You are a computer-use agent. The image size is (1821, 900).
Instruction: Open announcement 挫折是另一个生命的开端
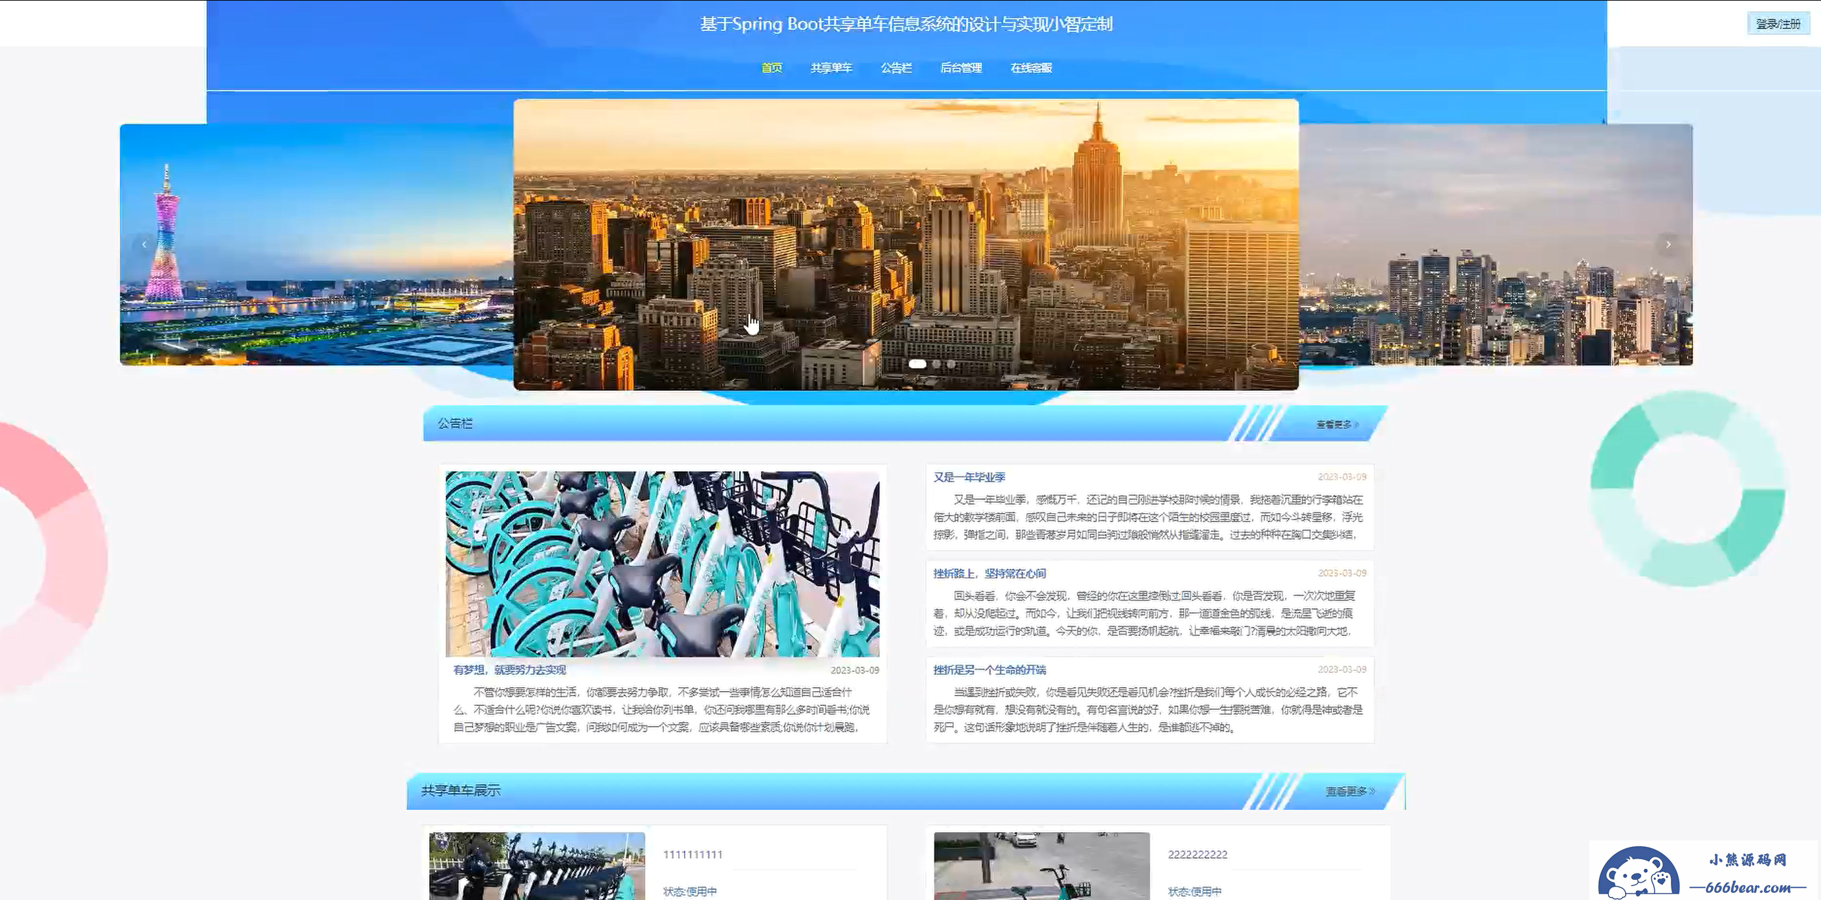coord(989,670)
